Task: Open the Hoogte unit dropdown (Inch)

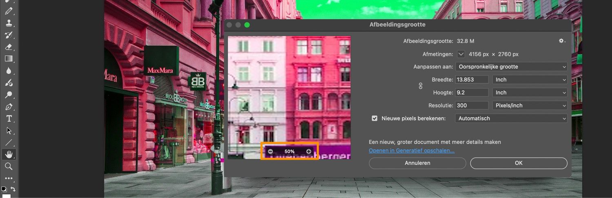Action: pyautogui.click(x=530, y=93)
